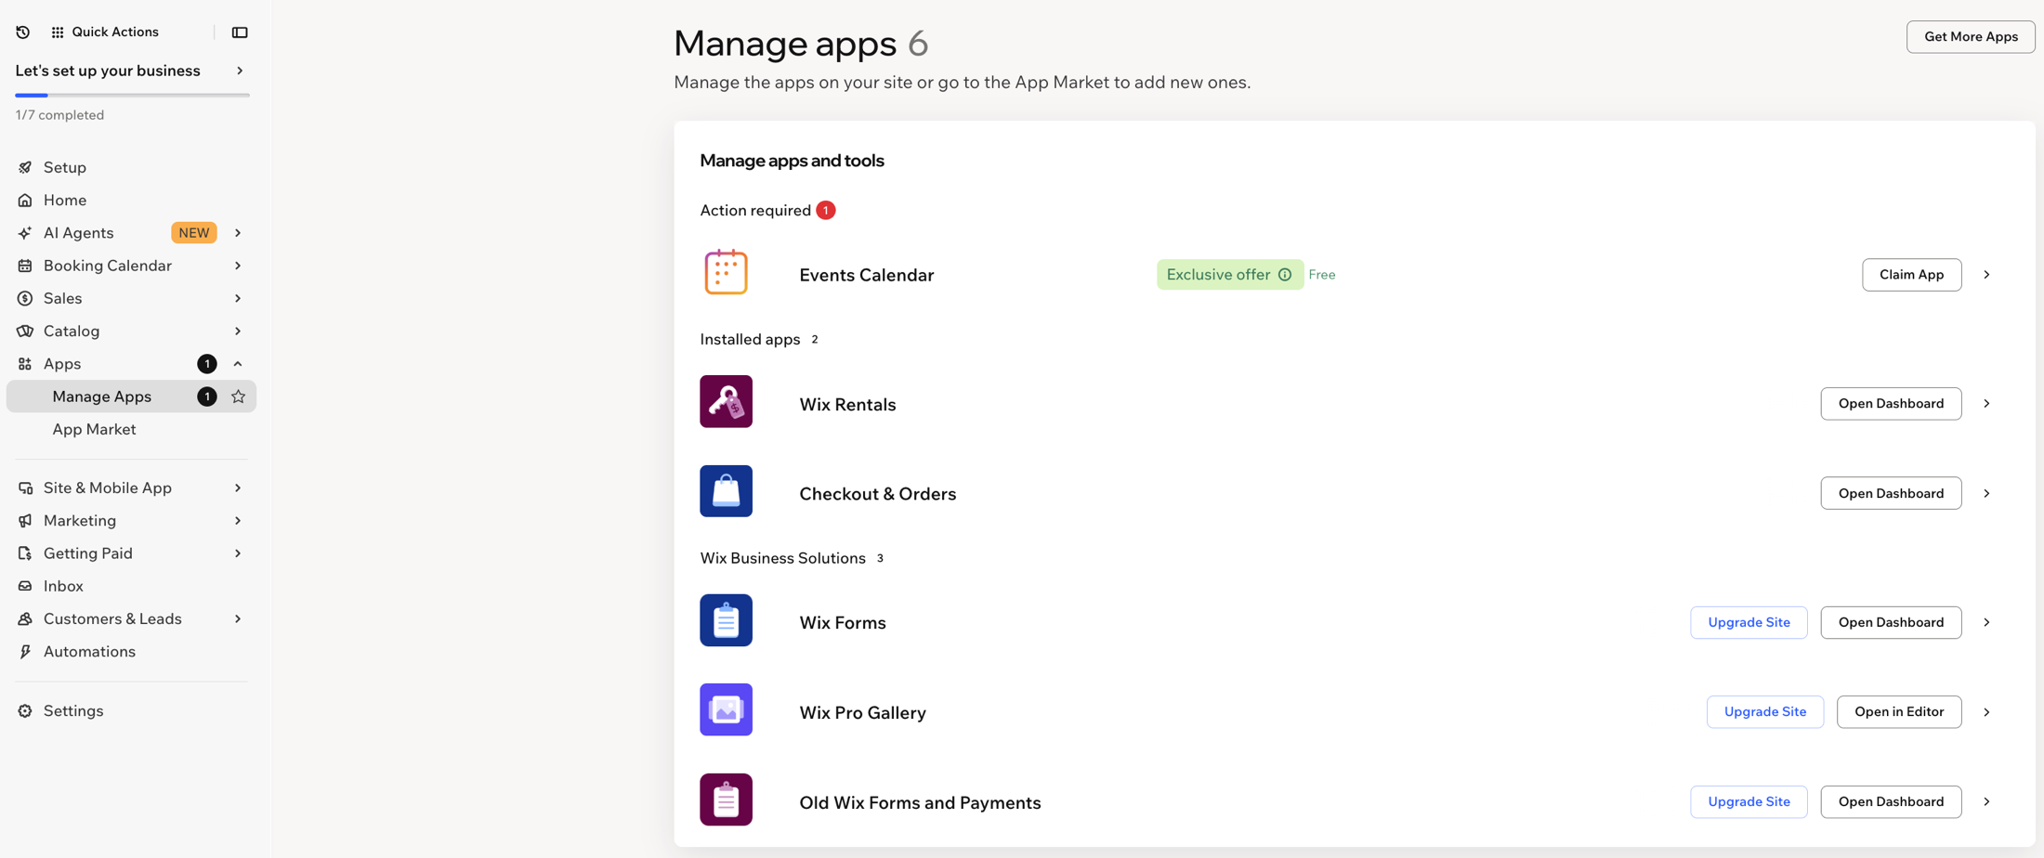Click the Apps icon in sidebar
Image resolution: width=2044 pixels, height=858 pixels.
click(25, 364)
